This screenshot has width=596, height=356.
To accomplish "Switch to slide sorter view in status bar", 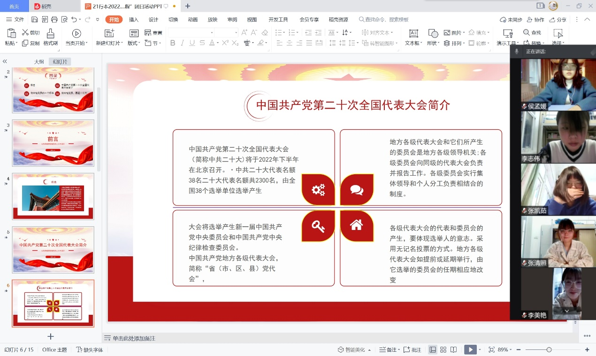I will [x=443, y=349].
